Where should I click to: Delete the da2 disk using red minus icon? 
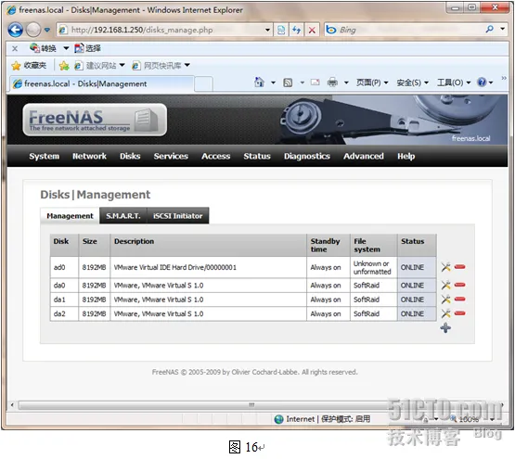coord(460,313)
